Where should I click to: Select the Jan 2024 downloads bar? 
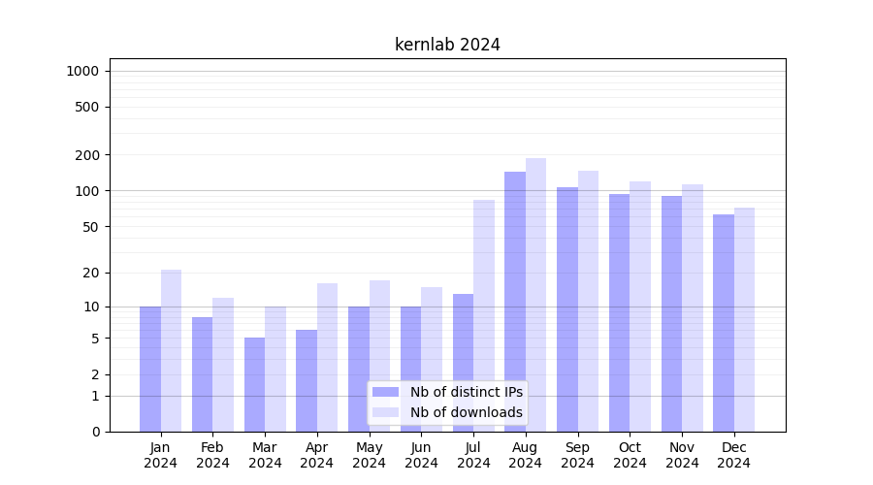click(172, 350)
